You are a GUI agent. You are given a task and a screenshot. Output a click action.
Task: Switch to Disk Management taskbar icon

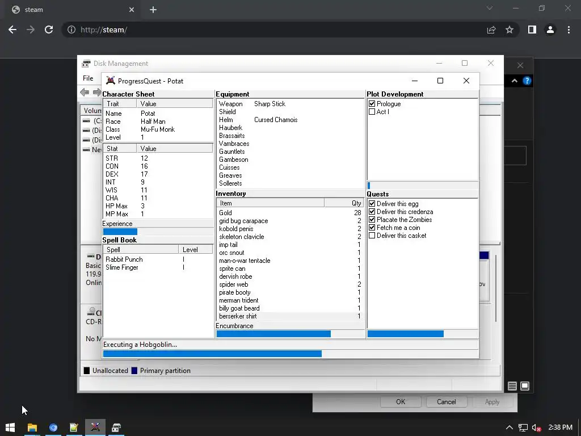(x=116, y=427)
